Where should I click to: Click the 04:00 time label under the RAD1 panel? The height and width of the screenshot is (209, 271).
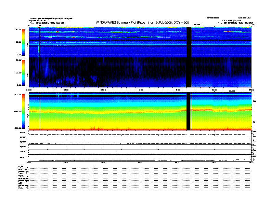tap(66, 90)
